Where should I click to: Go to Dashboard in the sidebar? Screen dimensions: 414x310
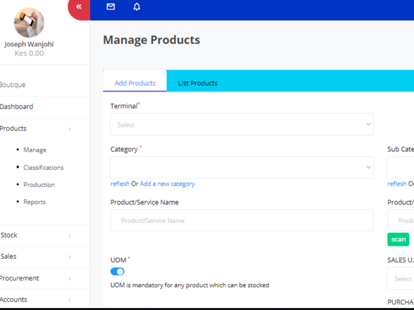coord(17,107)
